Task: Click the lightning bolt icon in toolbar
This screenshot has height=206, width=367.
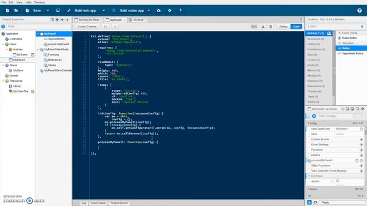Action: (x=181, y=10)
